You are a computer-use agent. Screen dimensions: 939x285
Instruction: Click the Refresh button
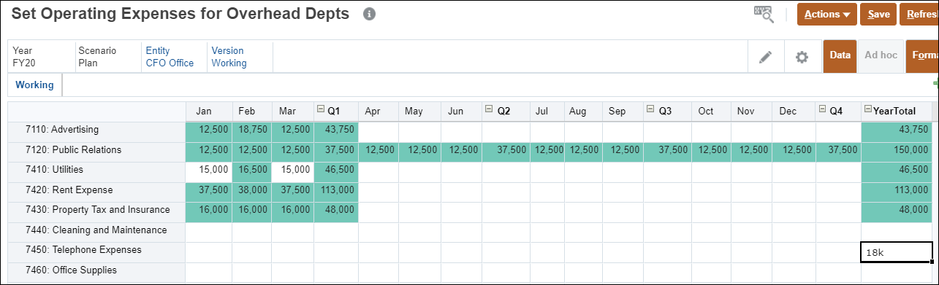pos(919,14)
